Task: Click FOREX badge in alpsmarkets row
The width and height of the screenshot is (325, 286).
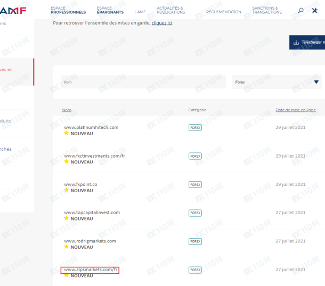Action: coord(195,270)
